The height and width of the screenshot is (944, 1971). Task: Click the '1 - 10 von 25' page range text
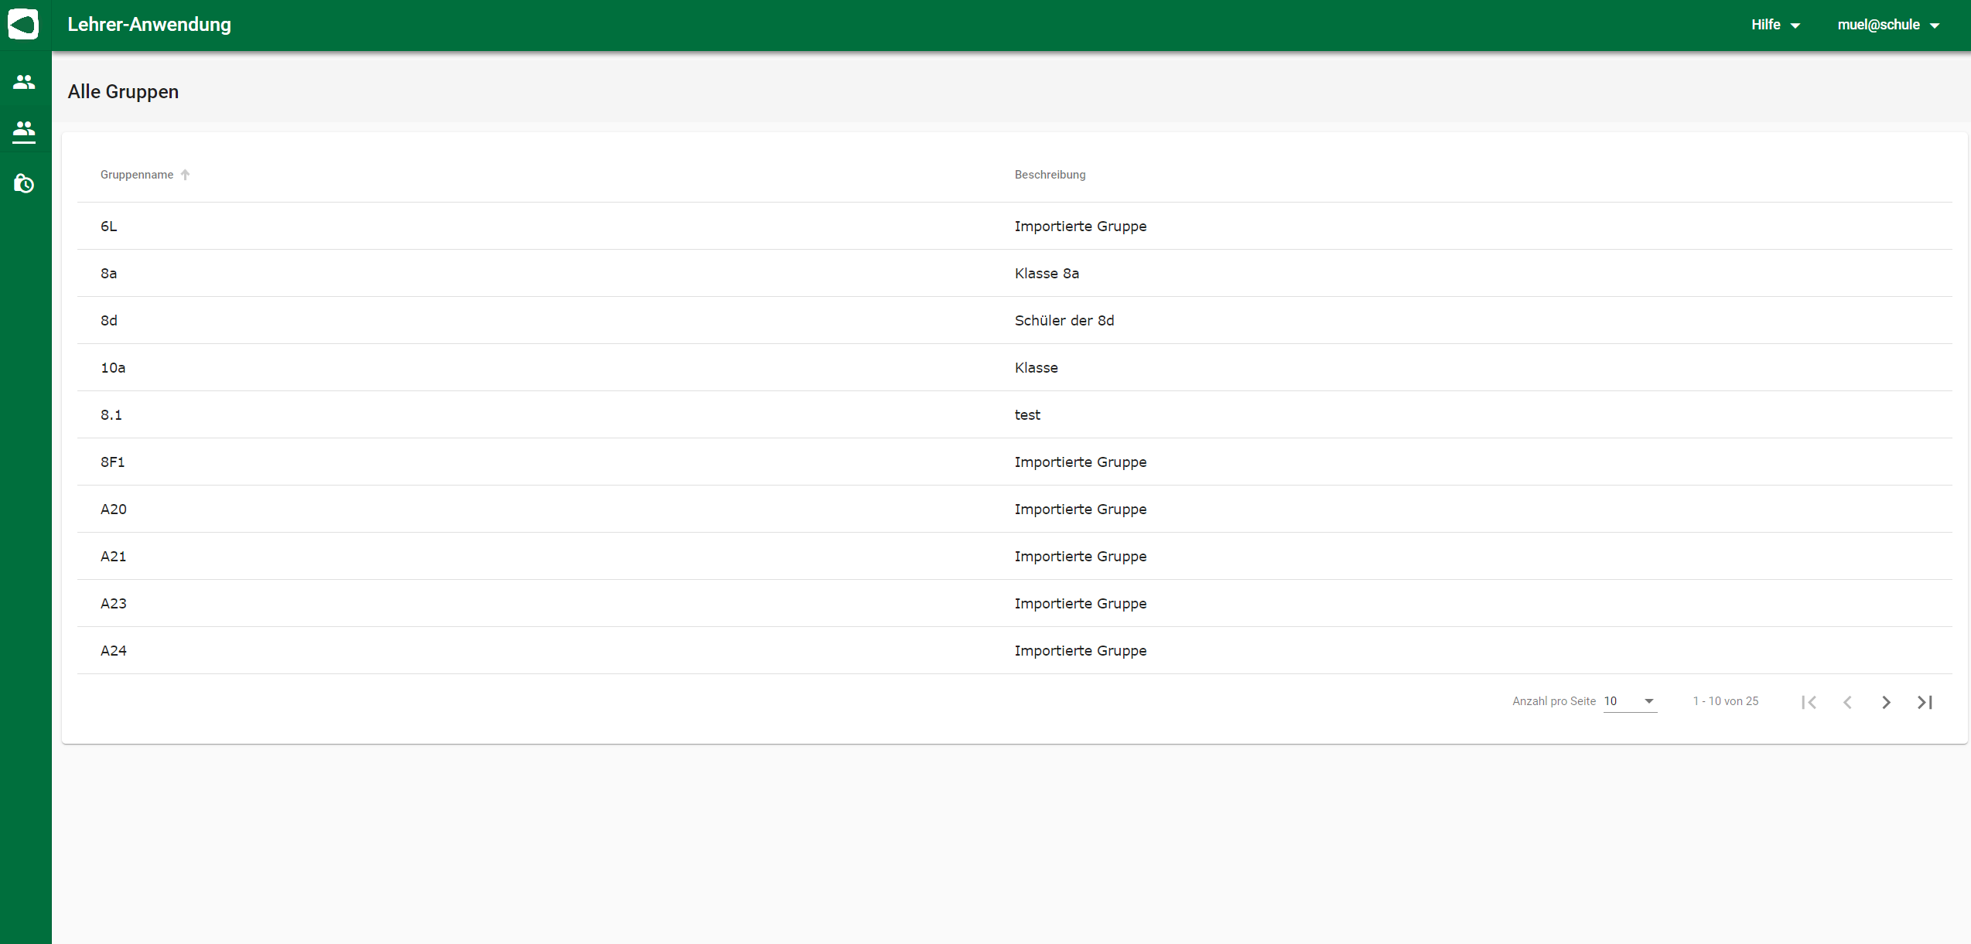1725,701
